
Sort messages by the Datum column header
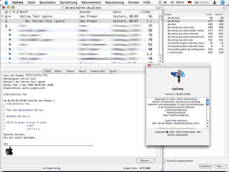(126, 12)
